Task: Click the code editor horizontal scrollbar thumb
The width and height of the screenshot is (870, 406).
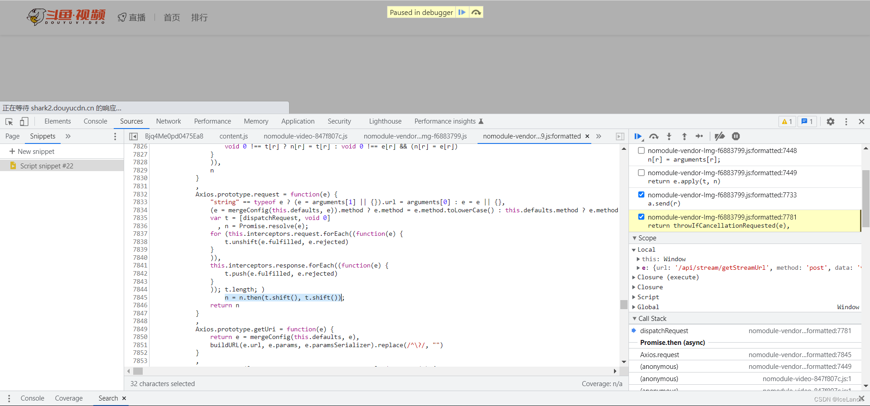Action: pos(138,371)
